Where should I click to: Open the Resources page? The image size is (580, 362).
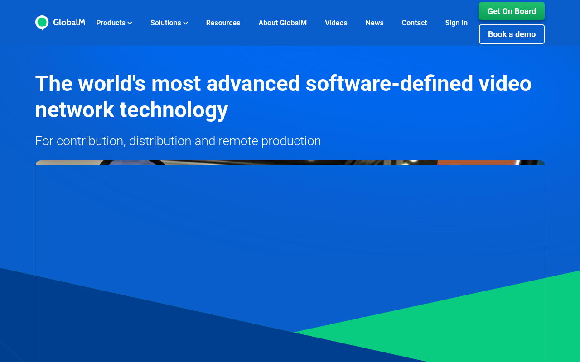pos(223,23)
